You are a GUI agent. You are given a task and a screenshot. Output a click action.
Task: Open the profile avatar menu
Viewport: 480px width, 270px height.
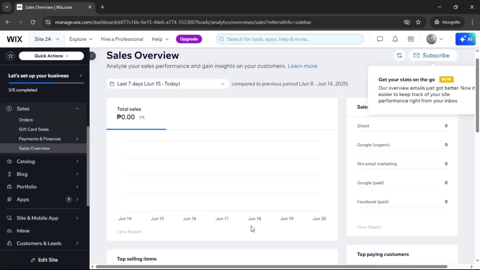(x=435, y=39)
